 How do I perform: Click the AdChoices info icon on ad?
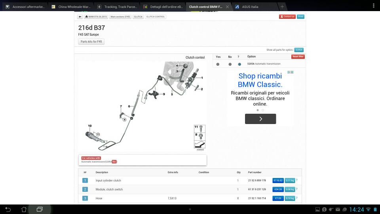pyautogui.click(x=289, y=72)
